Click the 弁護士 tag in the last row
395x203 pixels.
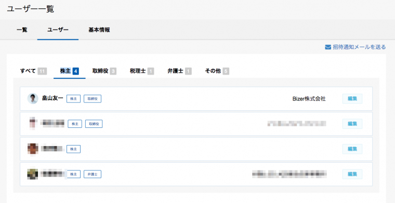[93, 174]
